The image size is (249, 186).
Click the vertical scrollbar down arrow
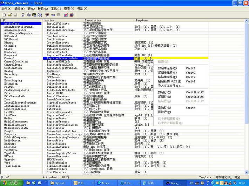(x=247, y=172)
